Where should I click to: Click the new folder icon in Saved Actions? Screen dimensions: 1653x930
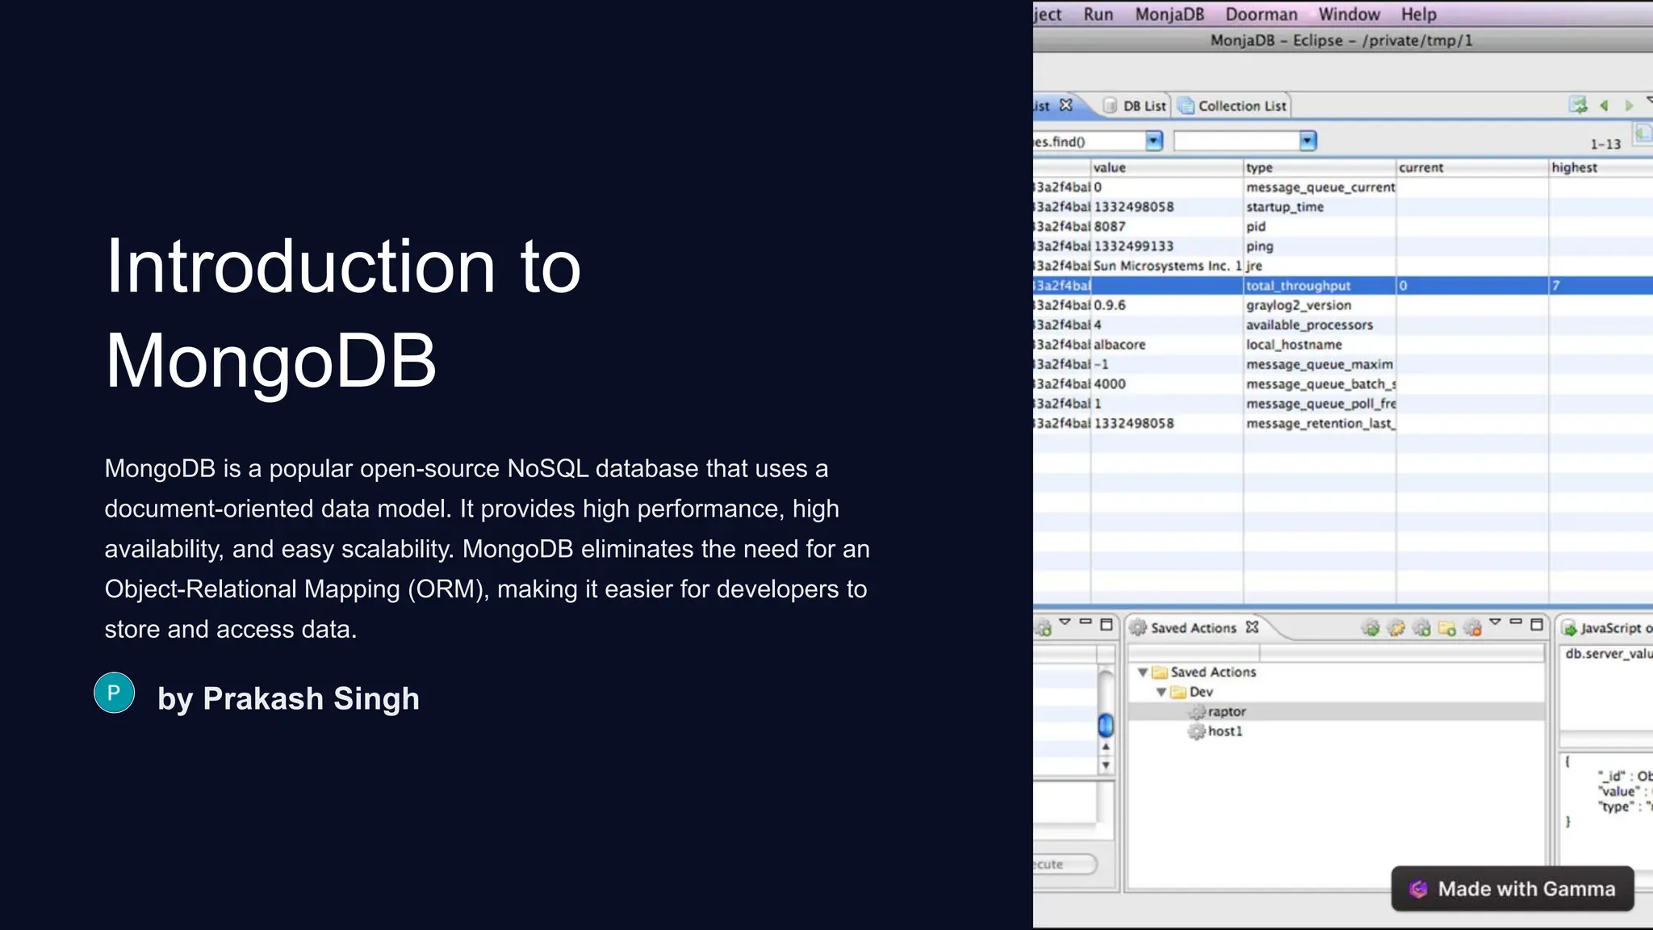click(1447, 628)
